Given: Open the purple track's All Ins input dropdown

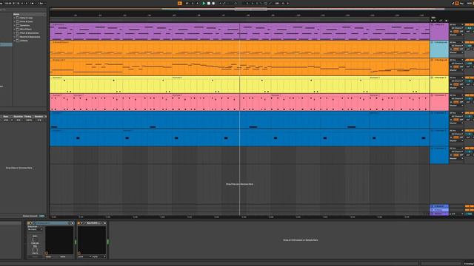Looking at the screenshot, I should click(x=456, y=24).
